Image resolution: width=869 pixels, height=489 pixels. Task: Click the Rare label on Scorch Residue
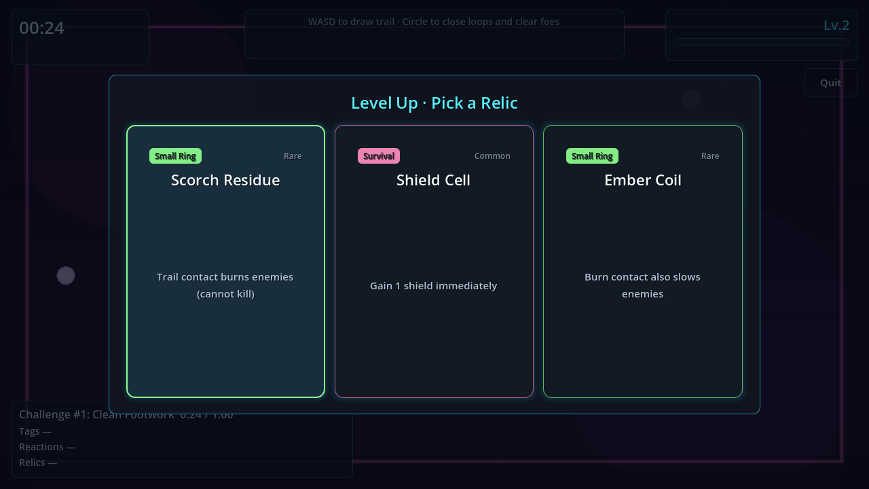pos(293,156)
